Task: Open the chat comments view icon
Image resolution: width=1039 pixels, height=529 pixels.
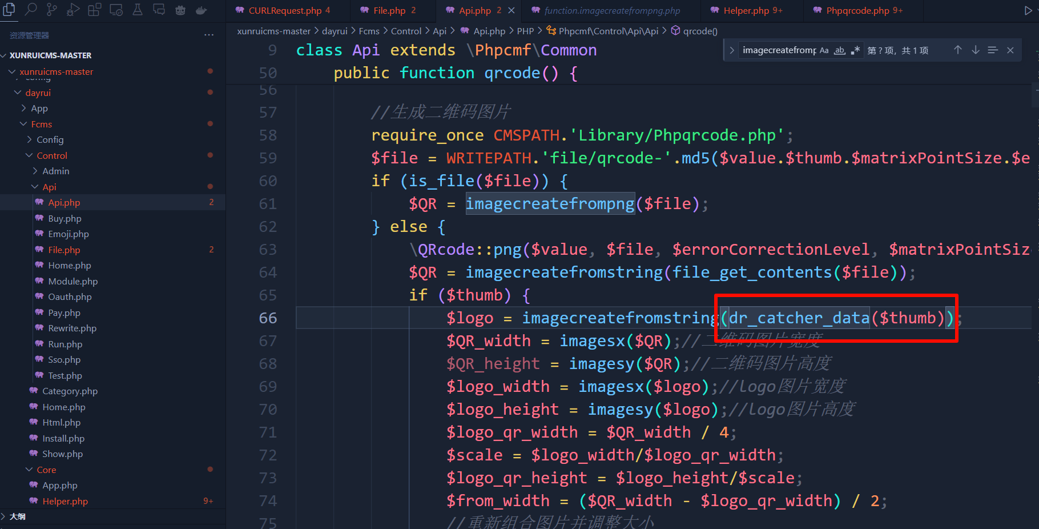Action: click(159, 10)
